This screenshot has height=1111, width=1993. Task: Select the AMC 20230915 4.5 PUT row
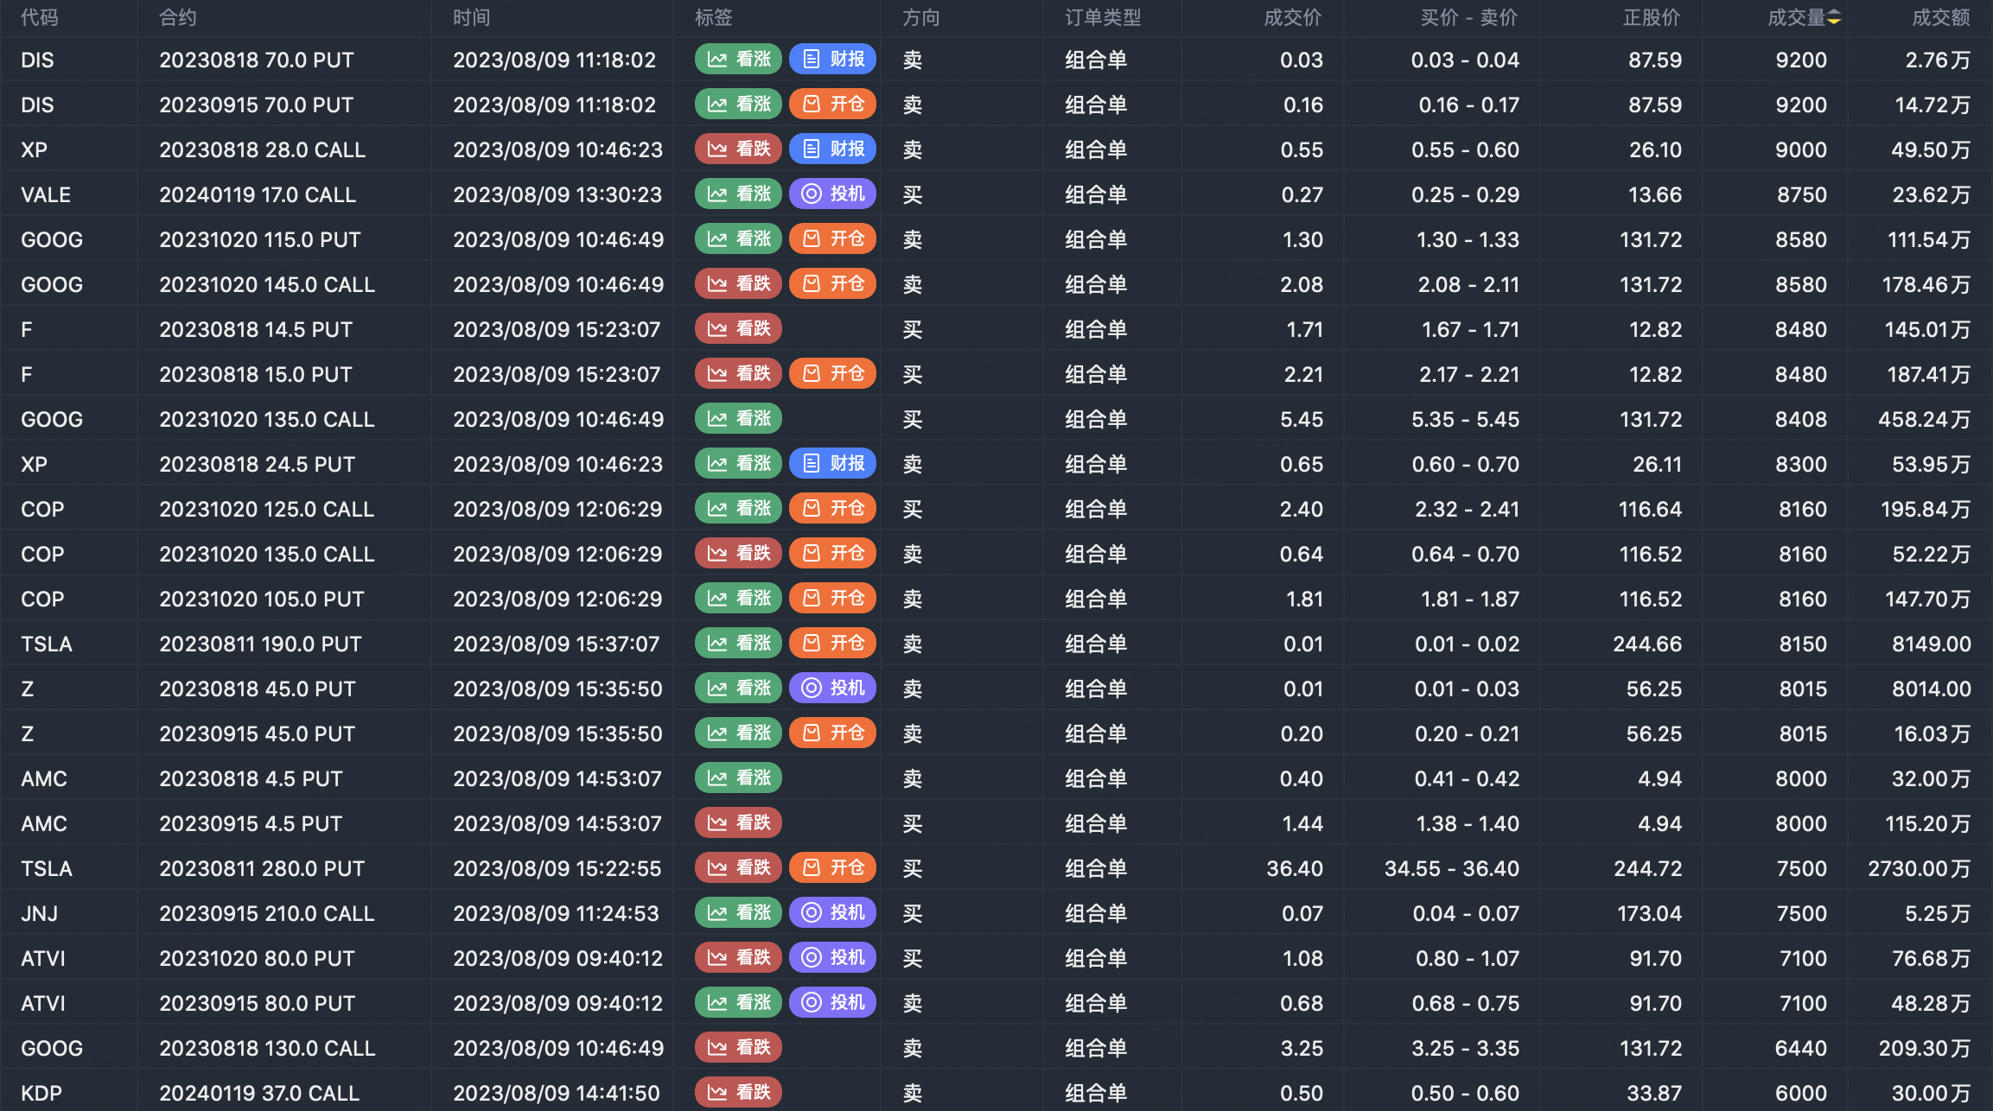pyautogui.click(x=251, y=823)
